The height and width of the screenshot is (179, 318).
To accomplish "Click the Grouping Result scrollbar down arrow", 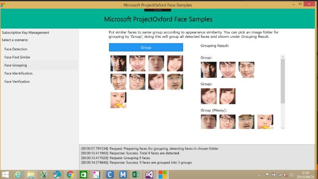I will tap(283, 128).
